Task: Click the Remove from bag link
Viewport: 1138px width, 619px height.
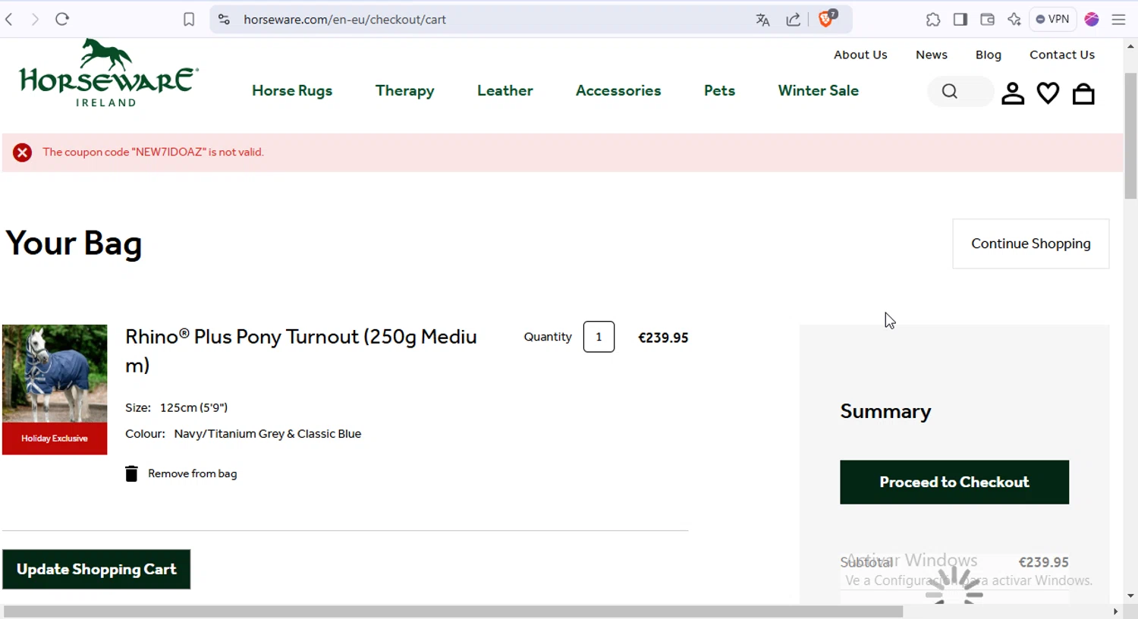Action: point(192,473)
